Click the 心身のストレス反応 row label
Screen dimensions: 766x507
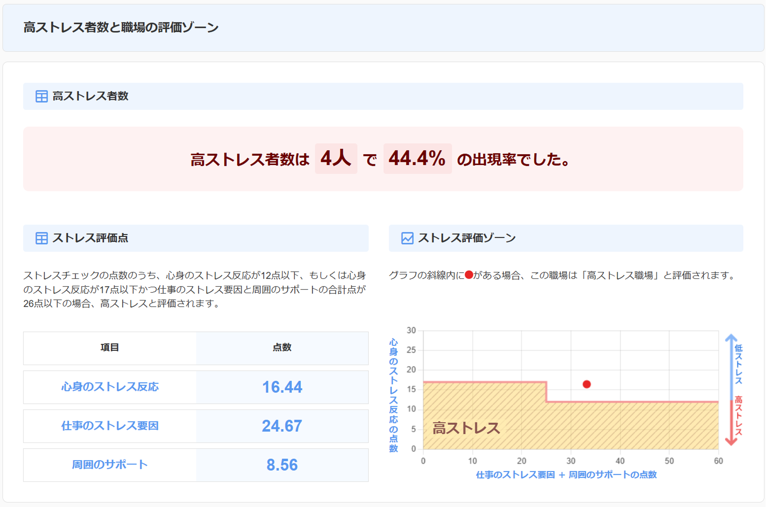tap(110, 387)
